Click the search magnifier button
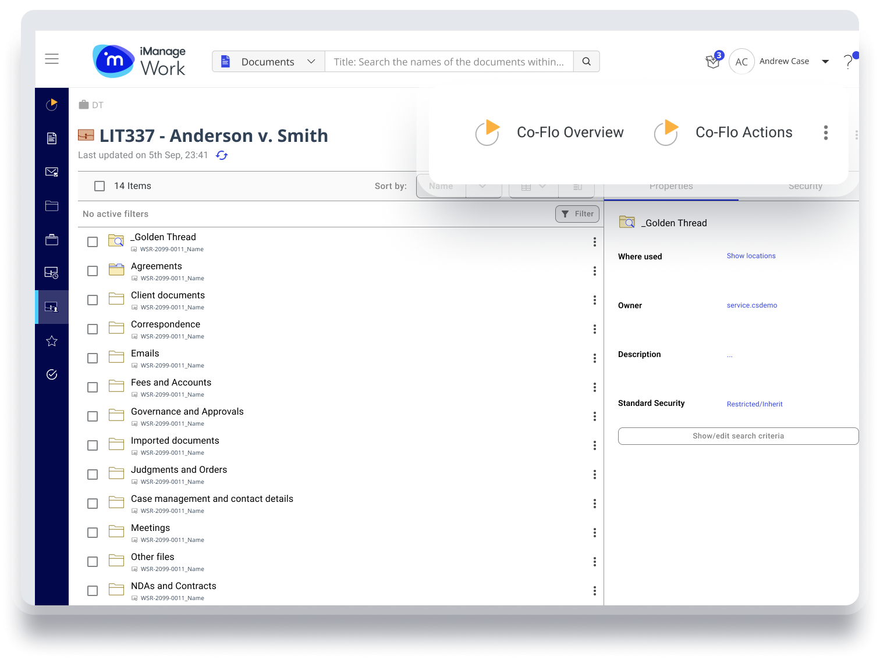 (x=586, y=62)
